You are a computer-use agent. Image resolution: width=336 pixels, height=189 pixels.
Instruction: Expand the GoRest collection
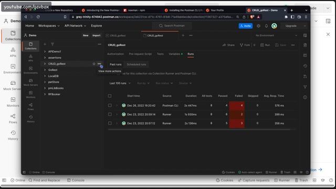pos(45,70)
